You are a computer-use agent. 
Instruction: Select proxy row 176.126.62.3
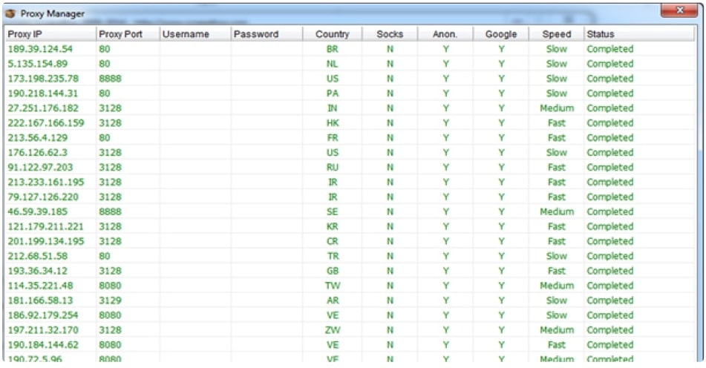[x=350, y=153]
